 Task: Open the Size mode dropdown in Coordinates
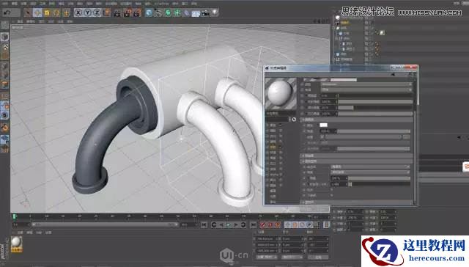[292, 257]
